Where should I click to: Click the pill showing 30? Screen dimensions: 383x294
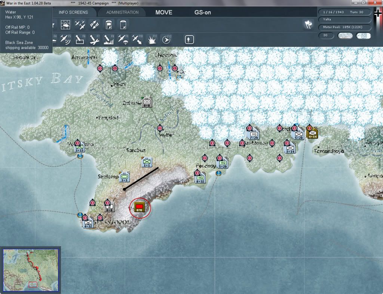(x=326, y=35)
